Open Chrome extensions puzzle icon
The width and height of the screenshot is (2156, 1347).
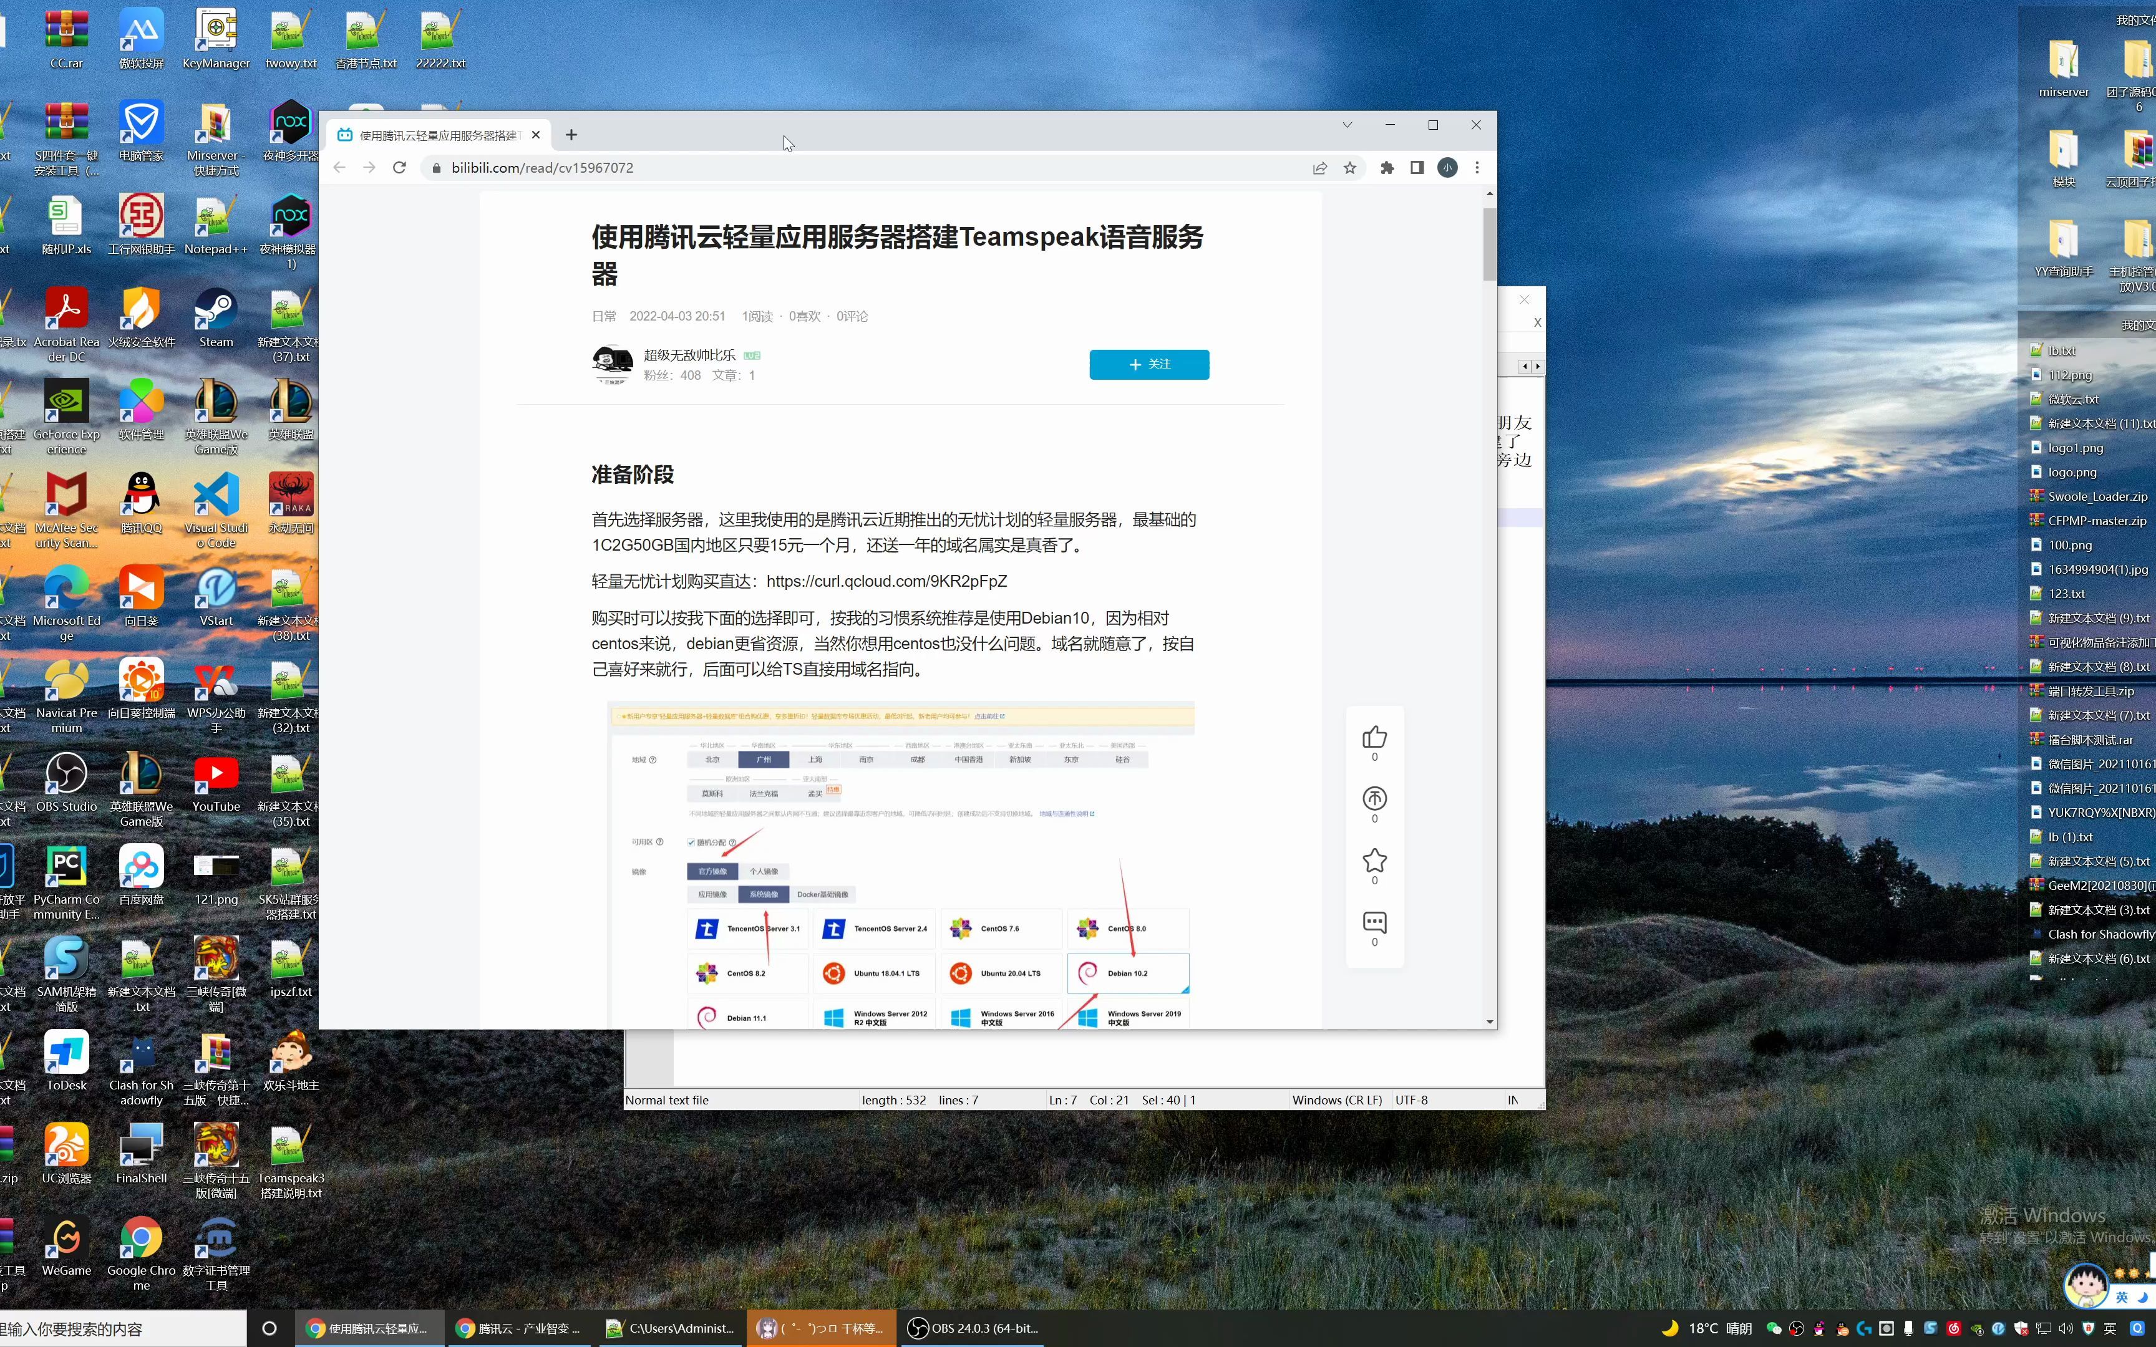(1387, 168)
